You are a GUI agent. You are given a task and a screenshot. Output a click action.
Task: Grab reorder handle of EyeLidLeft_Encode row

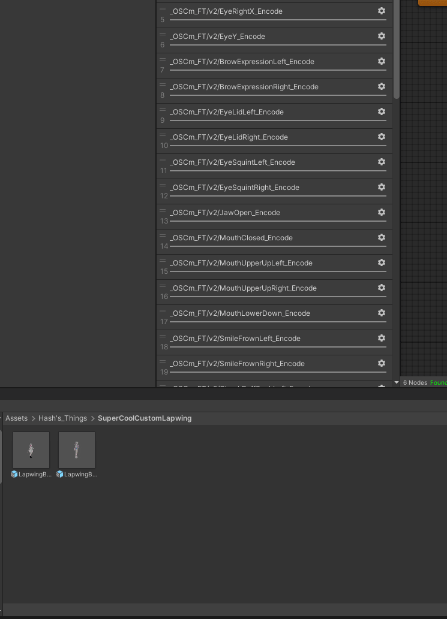(x=163, y=110)
